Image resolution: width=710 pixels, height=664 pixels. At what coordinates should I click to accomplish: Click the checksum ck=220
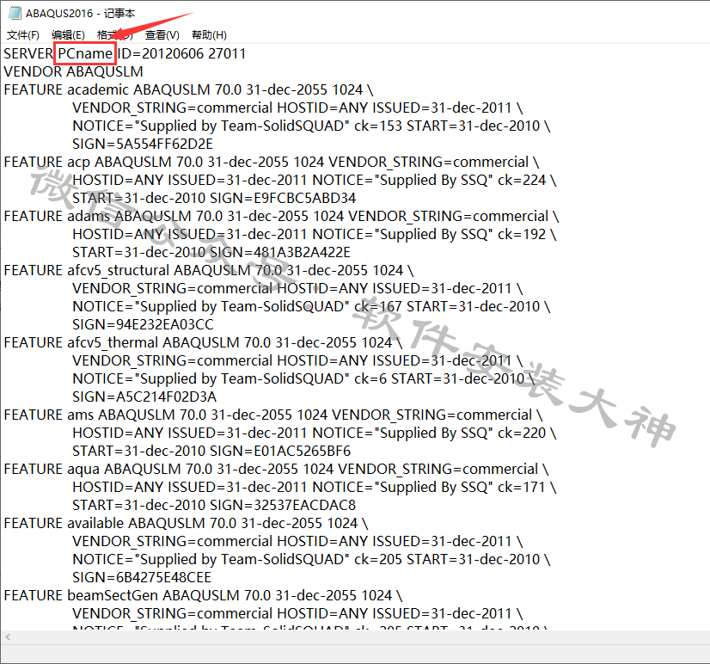tap(522, 433)
